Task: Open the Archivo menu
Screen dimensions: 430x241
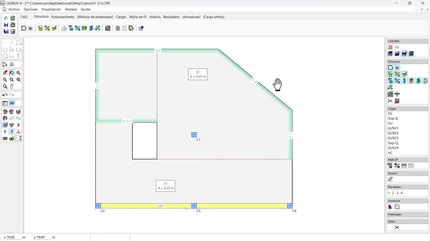Action: click(x=14, y=9)
